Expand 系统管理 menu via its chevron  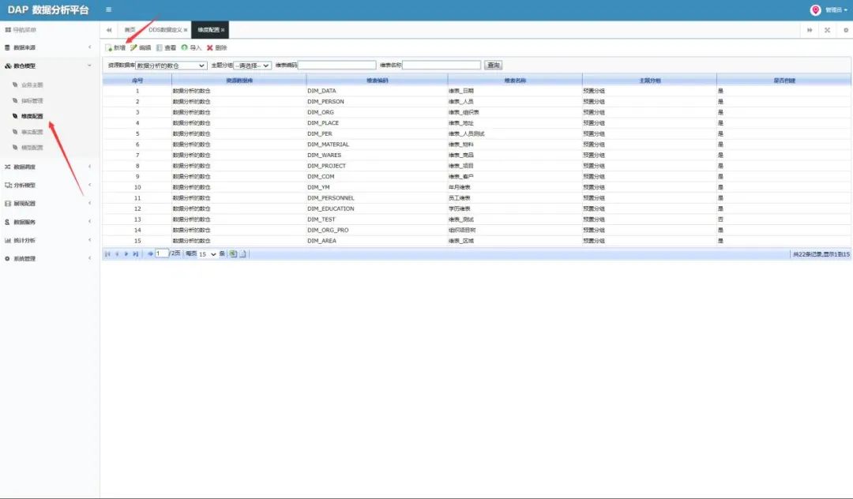point(90,258)
